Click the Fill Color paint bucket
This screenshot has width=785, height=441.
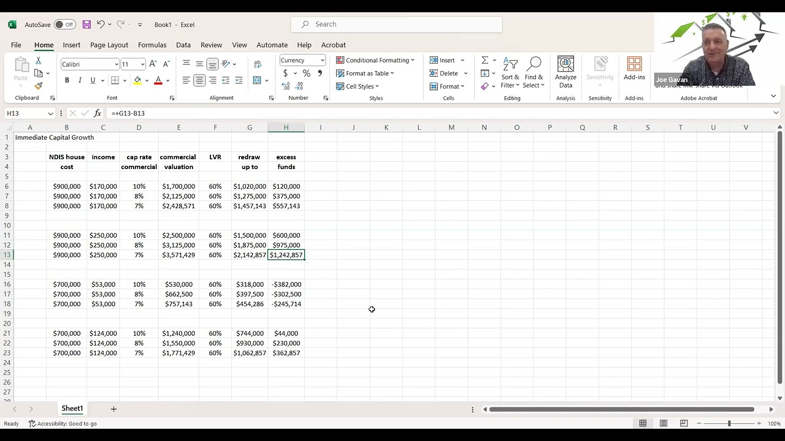(137, 80)
